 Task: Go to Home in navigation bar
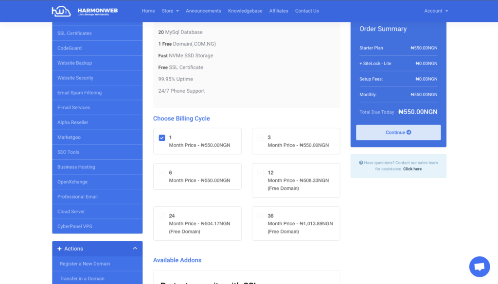pyautogui.click(x=148, y=11)
